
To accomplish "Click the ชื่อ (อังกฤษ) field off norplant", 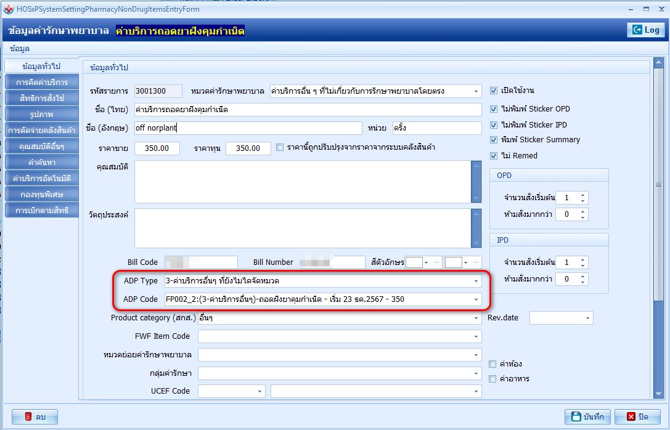I will 248,128.
